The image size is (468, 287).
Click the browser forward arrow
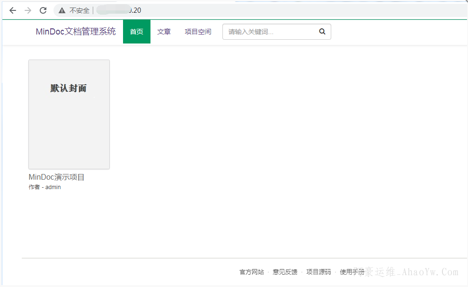point(28,10)
